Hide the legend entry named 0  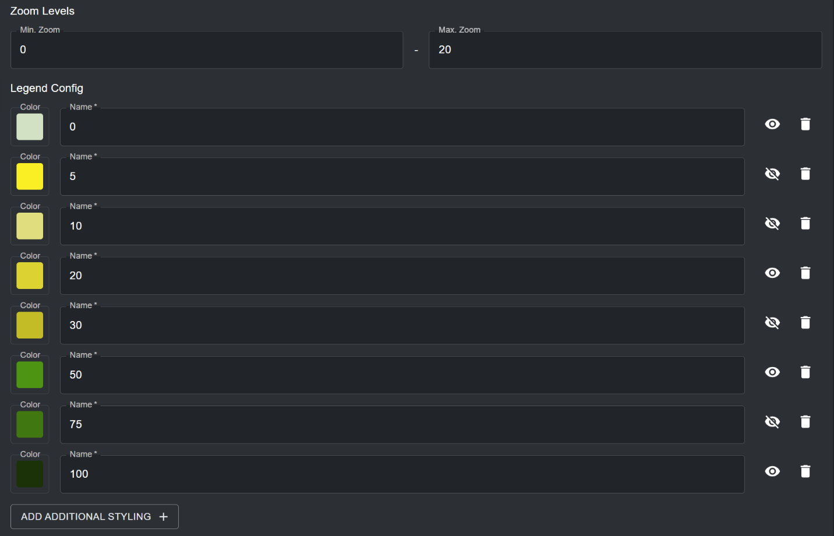(x=772, y=124)
